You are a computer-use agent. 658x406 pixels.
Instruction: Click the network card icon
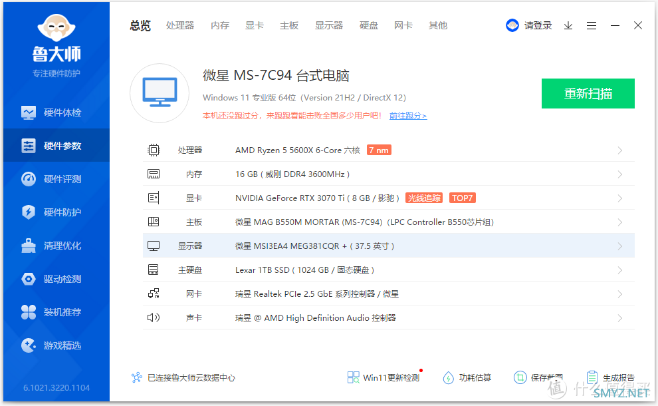(x=154, y=294)
